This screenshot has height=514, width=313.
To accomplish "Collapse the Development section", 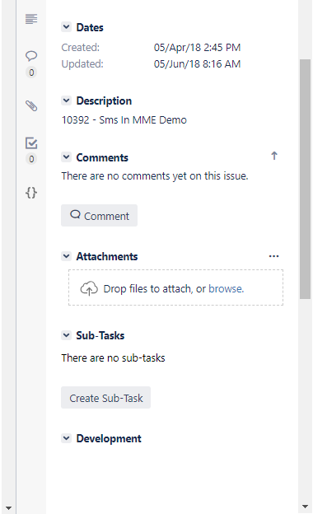I will pyautogui.click(x=66, y=438).
